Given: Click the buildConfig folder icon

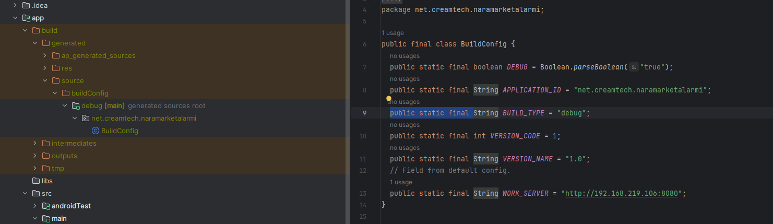Looking at the screenshot, I should click(x=66, y=93).
